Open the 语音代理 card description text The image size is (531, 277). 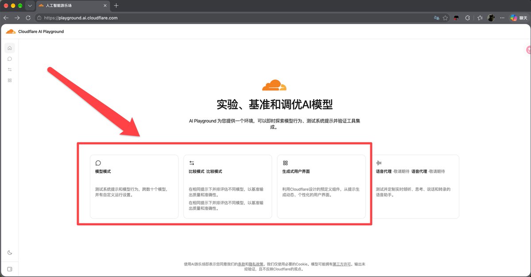tap(413, 192)
